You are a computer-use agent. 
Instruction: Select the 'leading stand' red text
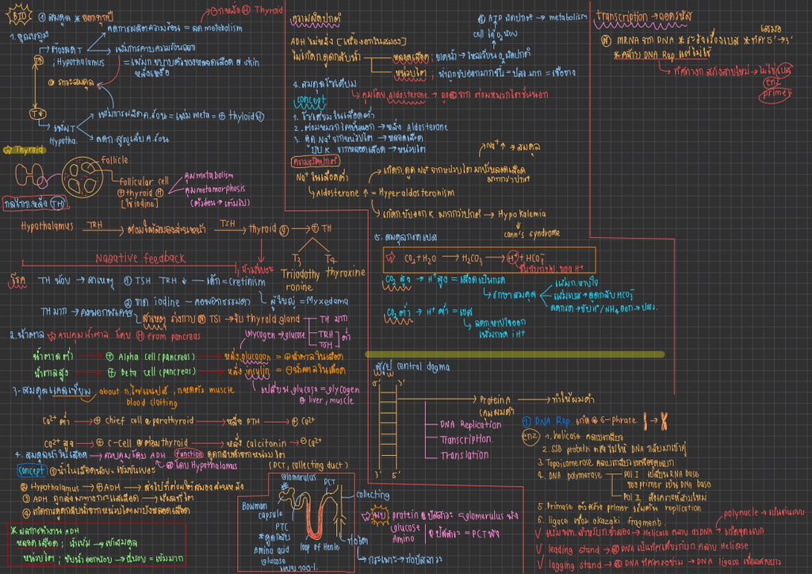tap(573, 549)
